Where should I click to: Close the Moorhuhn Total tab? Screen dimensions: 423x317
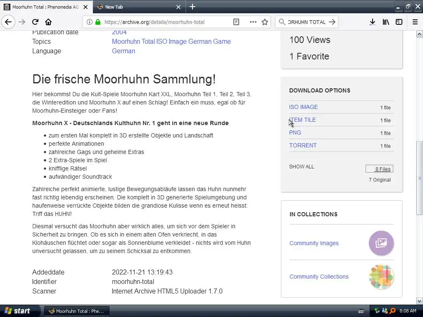tap(86, 7)
